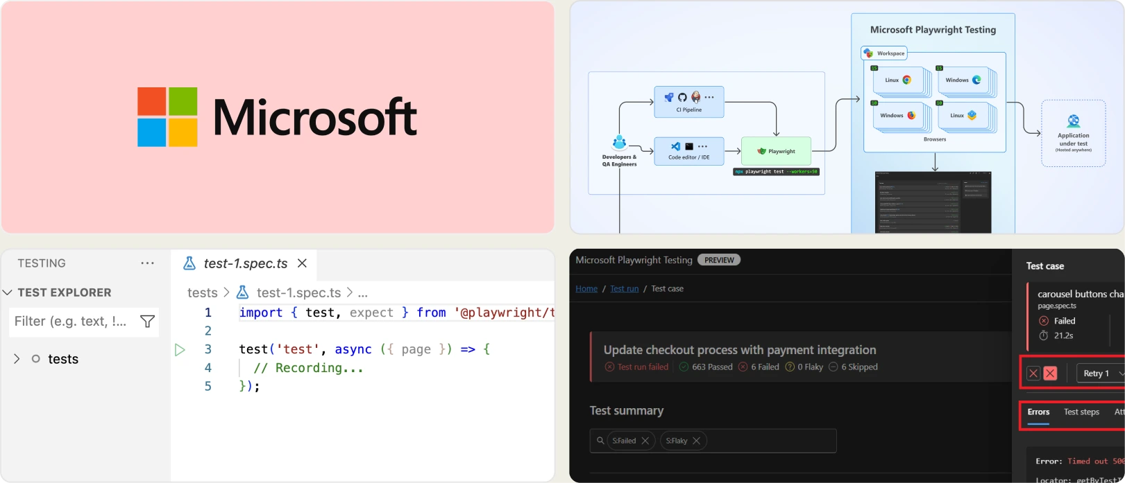Image resolution: width=1125 pixels, height=483 pixels.
Task: Click the Developers & QA Engineers icon
Action: pyautogui.click(x=619, y=143)
